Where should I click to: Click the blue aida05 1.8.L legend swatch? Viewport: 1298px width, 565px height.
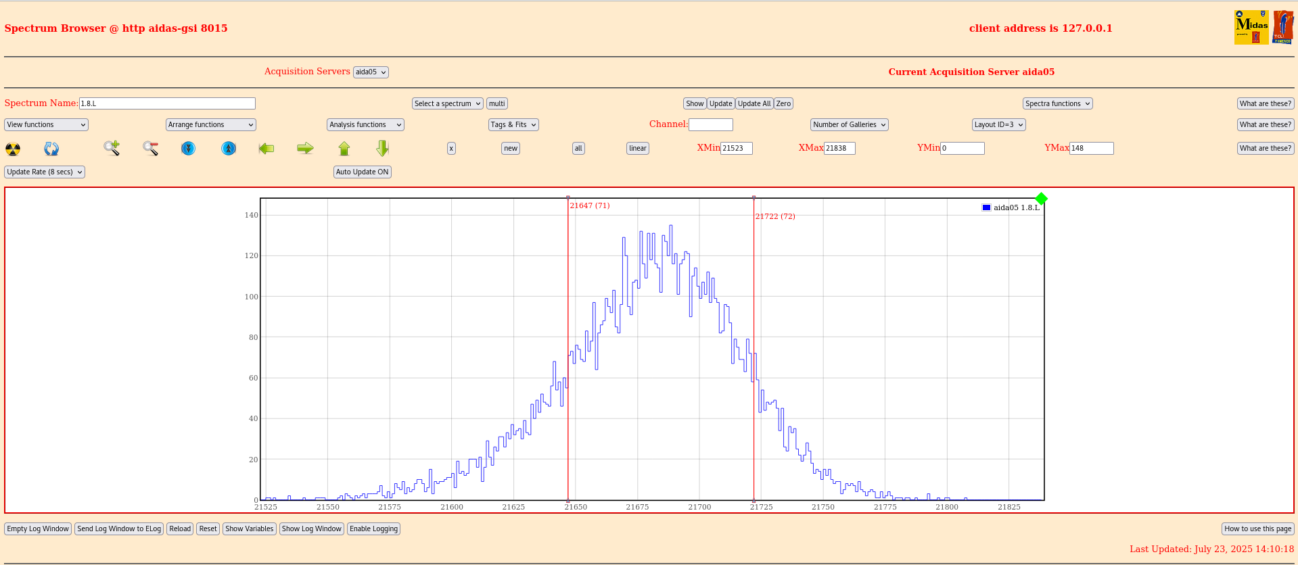click(x=986, y=207)
